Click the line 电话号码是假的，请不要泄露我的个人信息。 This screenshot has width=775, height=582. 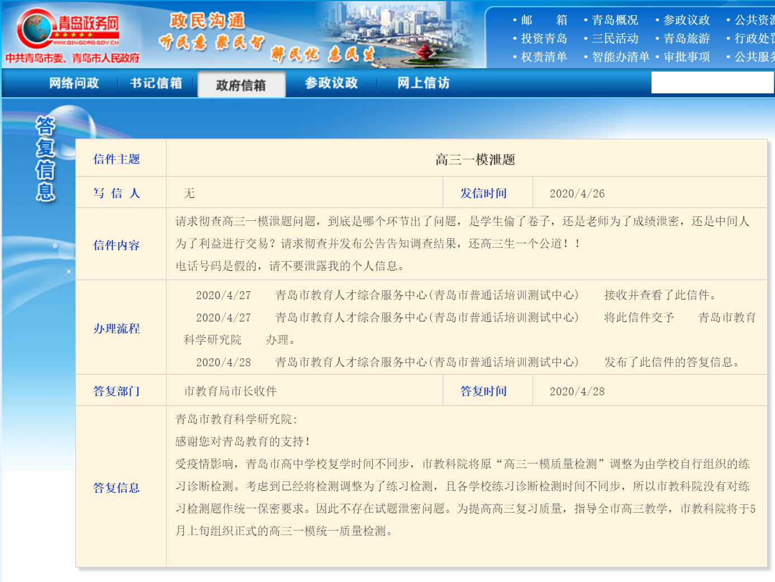click(x=290, y=266)
